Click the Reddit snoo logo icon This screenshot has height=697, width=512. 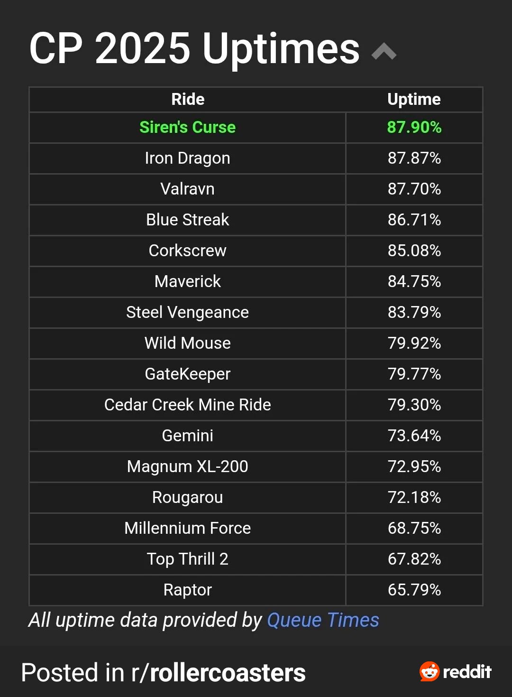click(x=430, y=671)
